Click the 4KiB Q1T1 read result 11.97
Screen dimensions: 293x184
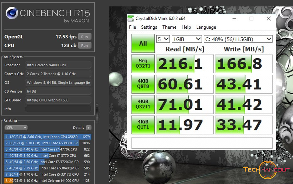click(x=185, y=125)
